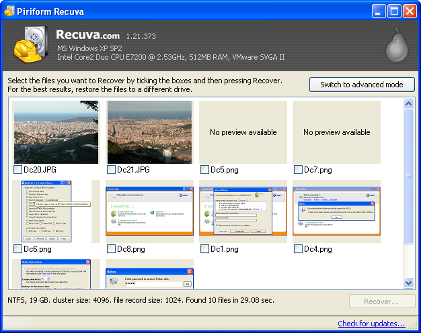Viewport: 421px width, 333px height.
Task: Tick the Dc8.png checkbox
Action: 111,249
